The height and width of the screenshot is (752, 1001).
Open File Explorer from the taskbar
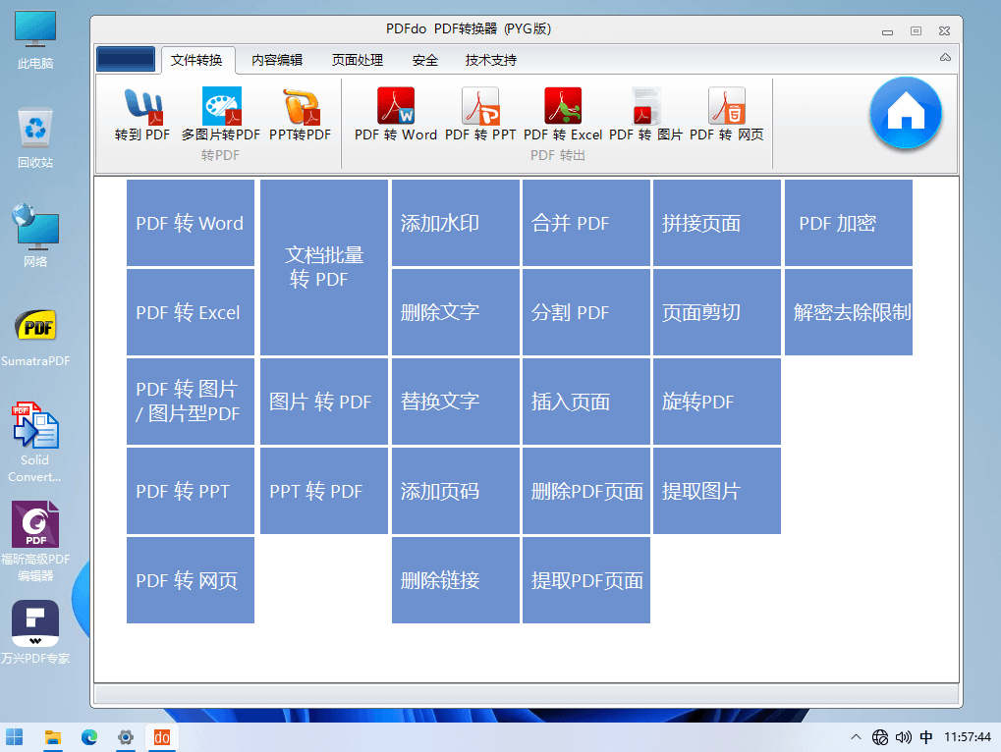[52, 737]
